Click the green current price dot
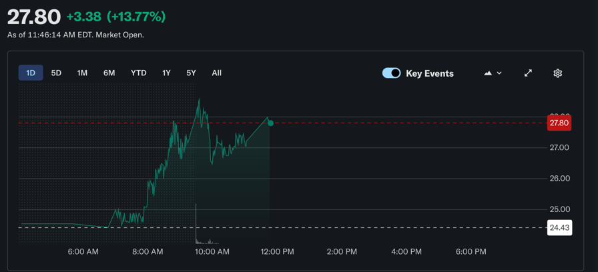The image size is (598, 272). tap(270, 123)
